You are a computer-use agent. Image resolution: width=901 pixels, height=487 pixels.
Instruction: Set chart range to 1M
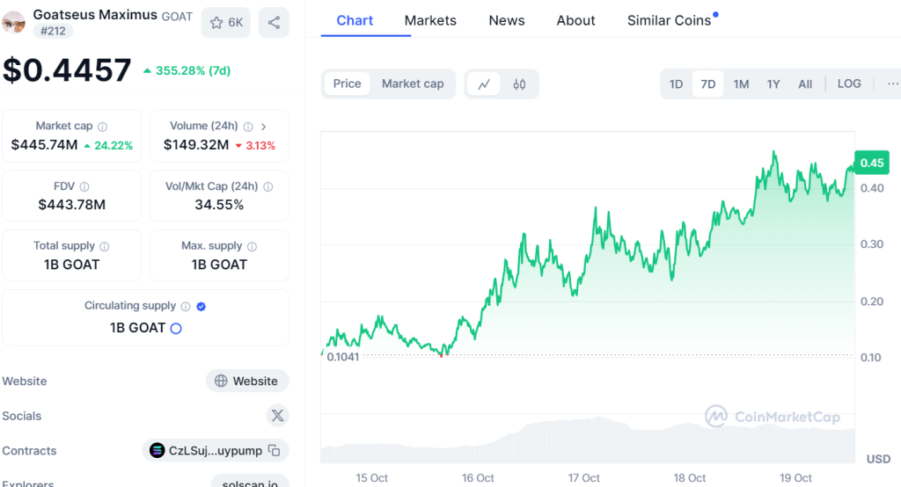tap(741, 84)
